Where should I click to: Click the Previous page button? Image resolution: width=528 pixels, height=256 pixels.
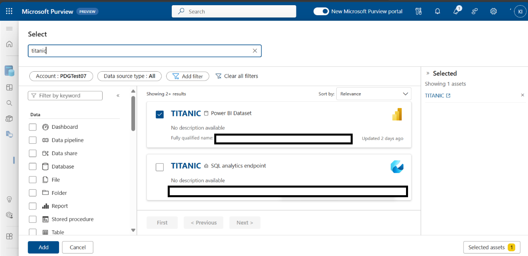(x=203, y=223)
